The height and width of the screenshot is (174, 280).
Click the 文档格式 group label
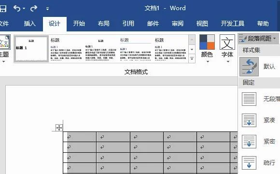pos(136,72)
